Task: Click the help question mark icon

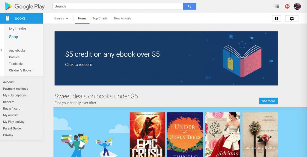Action: coord(276,19)
